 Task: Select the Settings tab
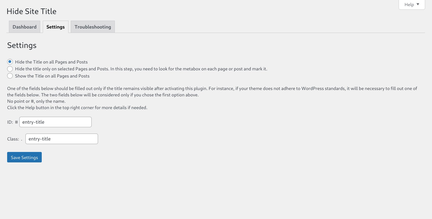[55, 27]
